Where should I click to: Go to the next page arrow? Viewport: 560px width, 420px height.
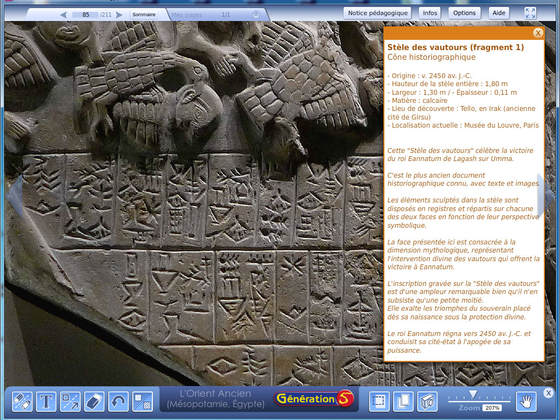pos(120,15)
